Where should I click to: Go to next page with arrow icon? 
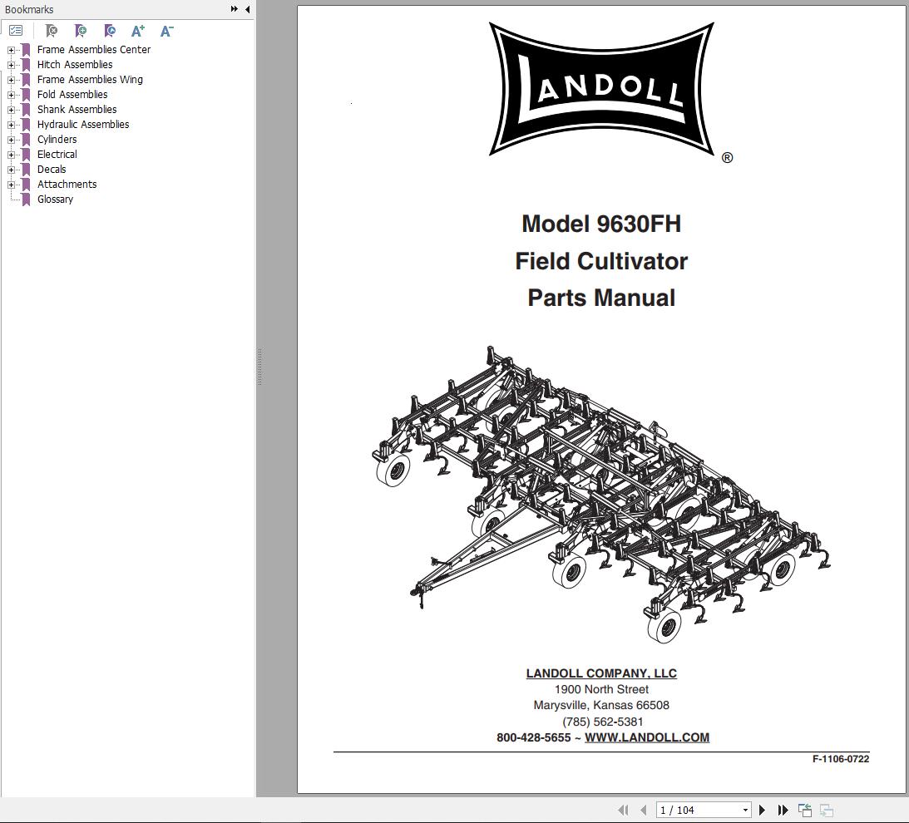point(762,809)
